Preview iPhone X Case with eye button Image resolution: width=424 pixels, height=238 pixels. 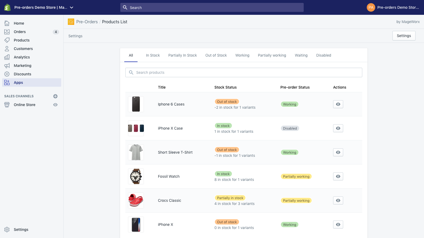click(x=338, y=128)
